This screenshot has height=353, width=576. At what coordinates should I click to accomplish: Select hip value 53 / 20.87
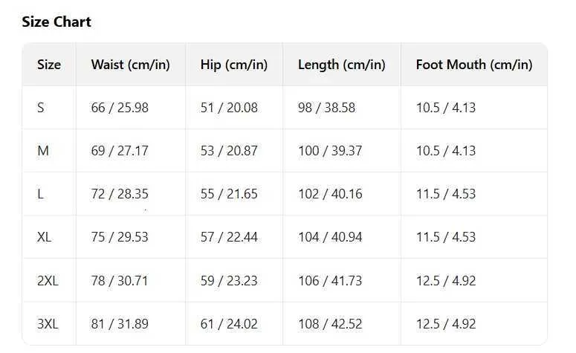click(229, 151)
